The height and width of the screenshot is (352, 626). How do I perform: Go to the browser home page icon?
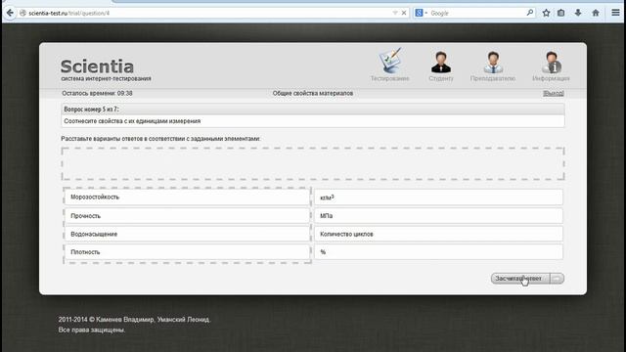click(x=596, y=13)
